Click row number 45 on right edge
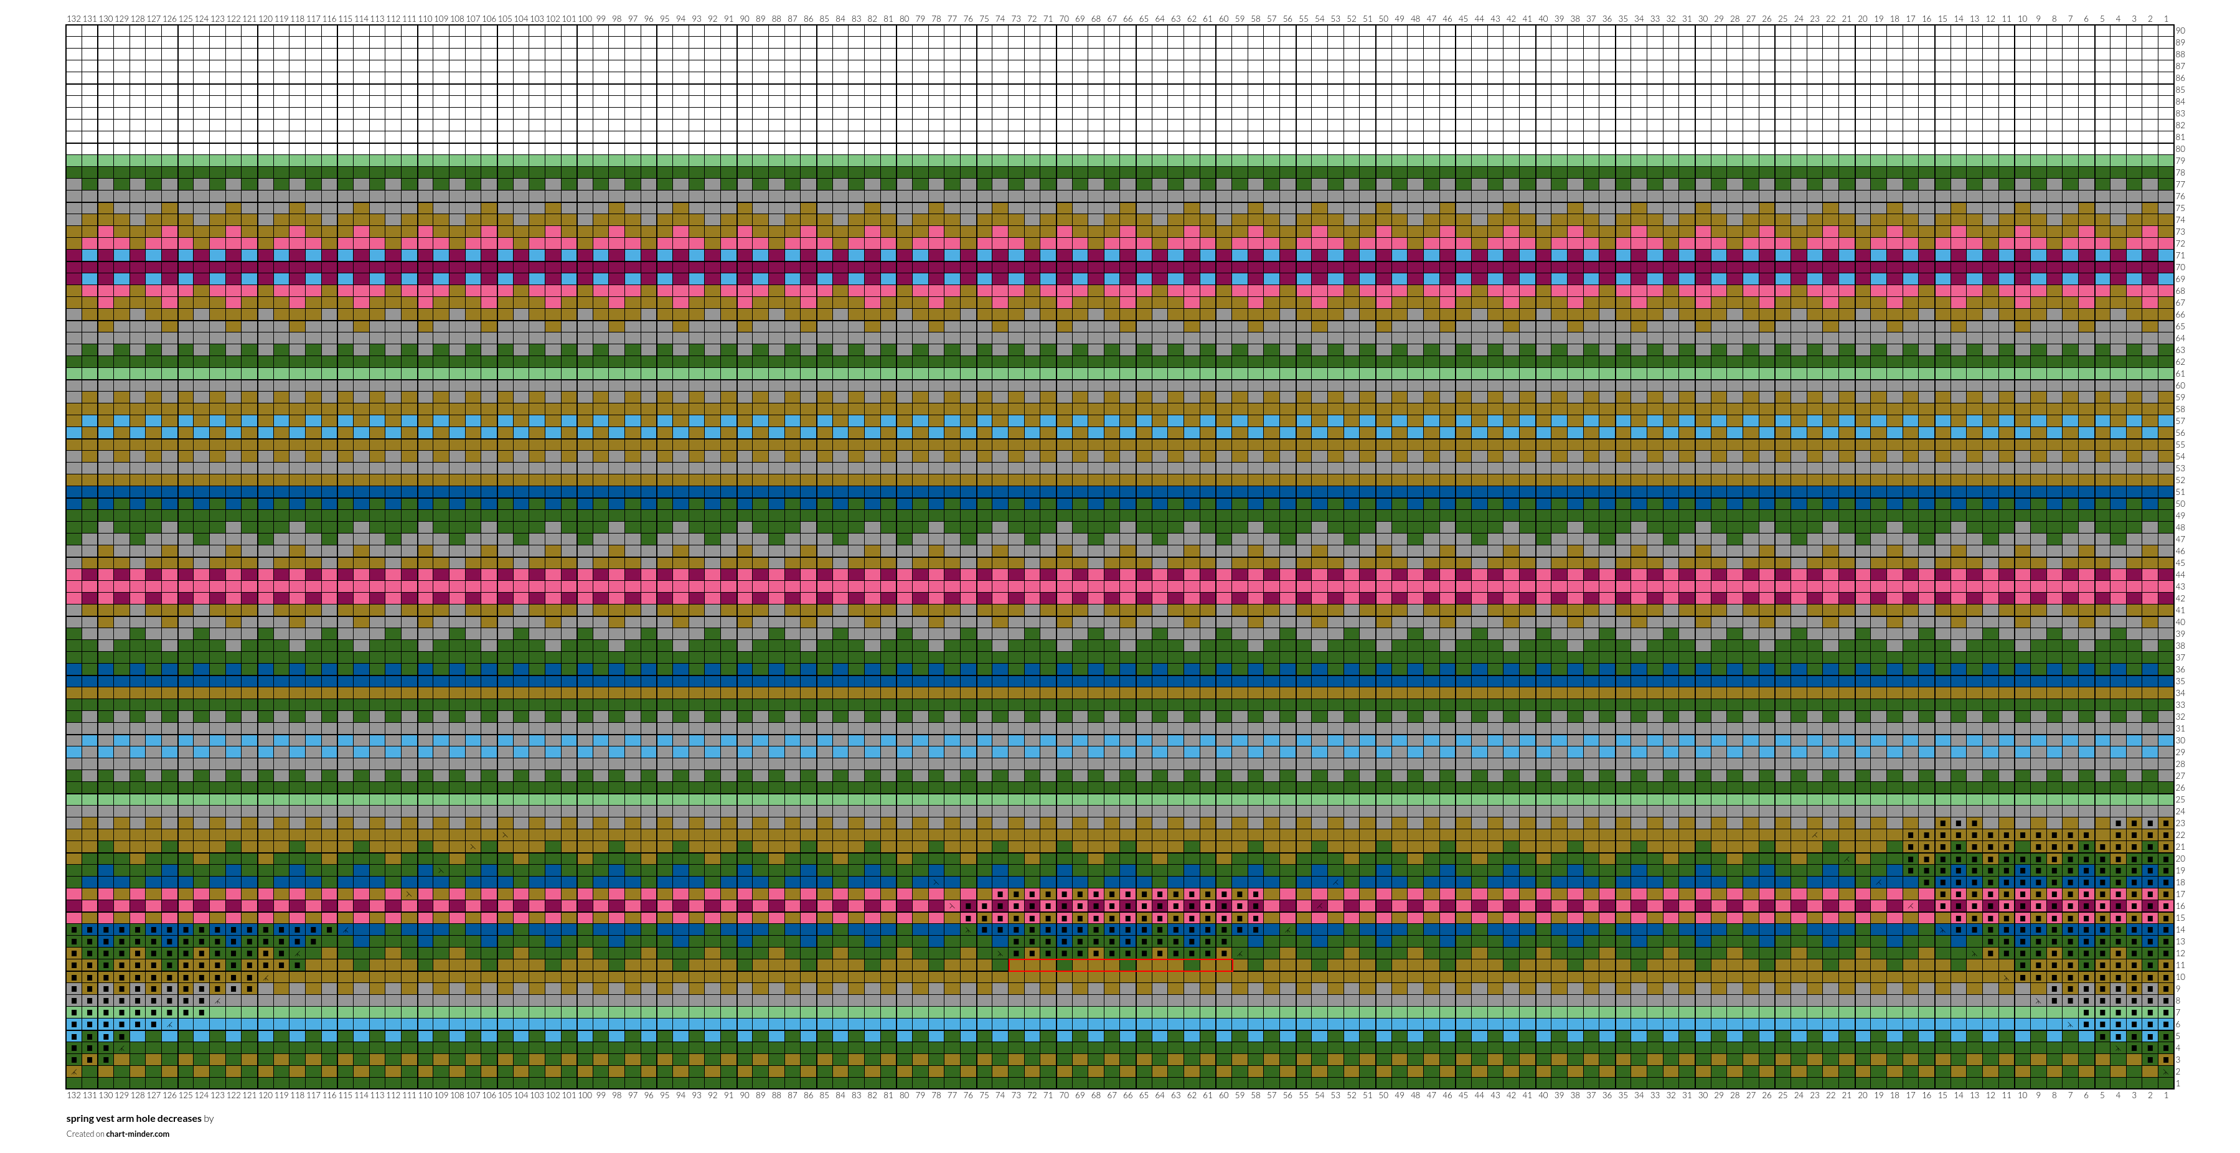The height and width of the screenshot is (1153, 2240). (2180, 563)
